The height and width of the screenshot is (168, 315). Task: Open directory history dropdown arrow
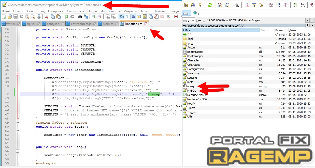(312, 25)
